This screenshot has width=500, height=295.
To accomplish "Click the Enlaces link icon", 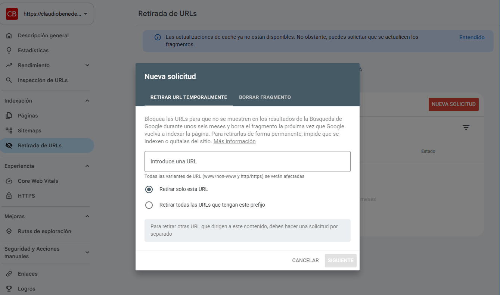I will [x=9, y=274].
